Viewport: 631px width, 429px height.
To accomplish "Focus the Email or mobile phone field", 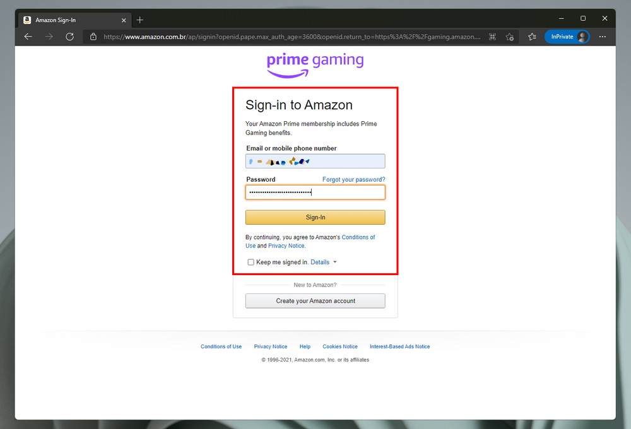I will click(315, 162).
